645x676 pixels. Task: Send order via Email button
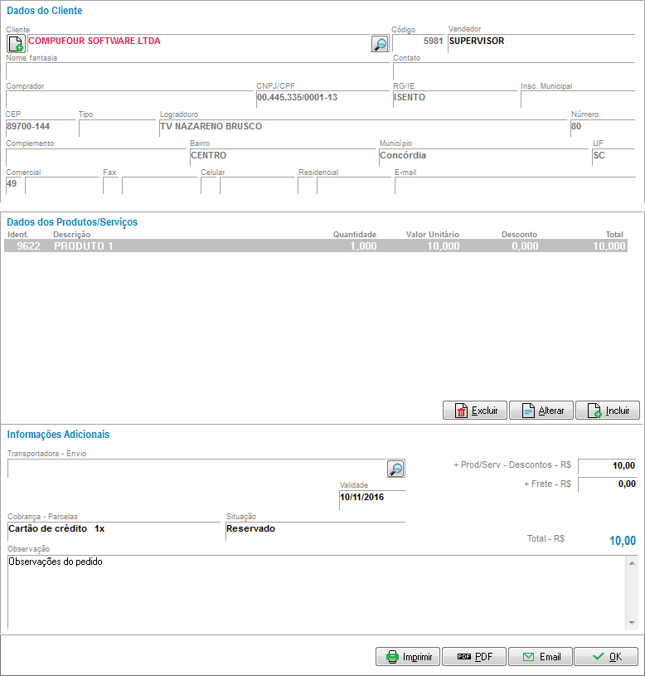coord(541,657)
